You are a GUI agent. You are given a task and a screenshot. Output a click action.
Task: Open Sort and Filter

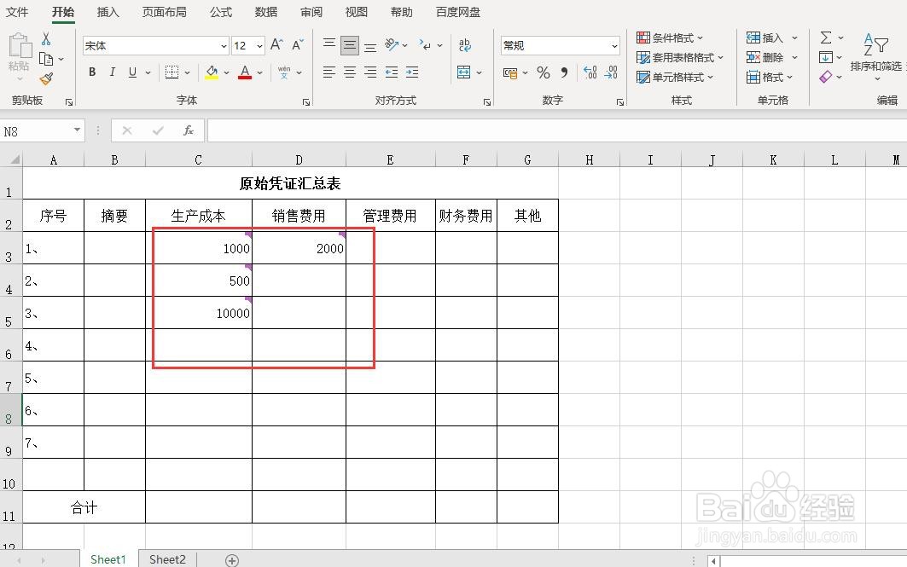click(875, 55)
